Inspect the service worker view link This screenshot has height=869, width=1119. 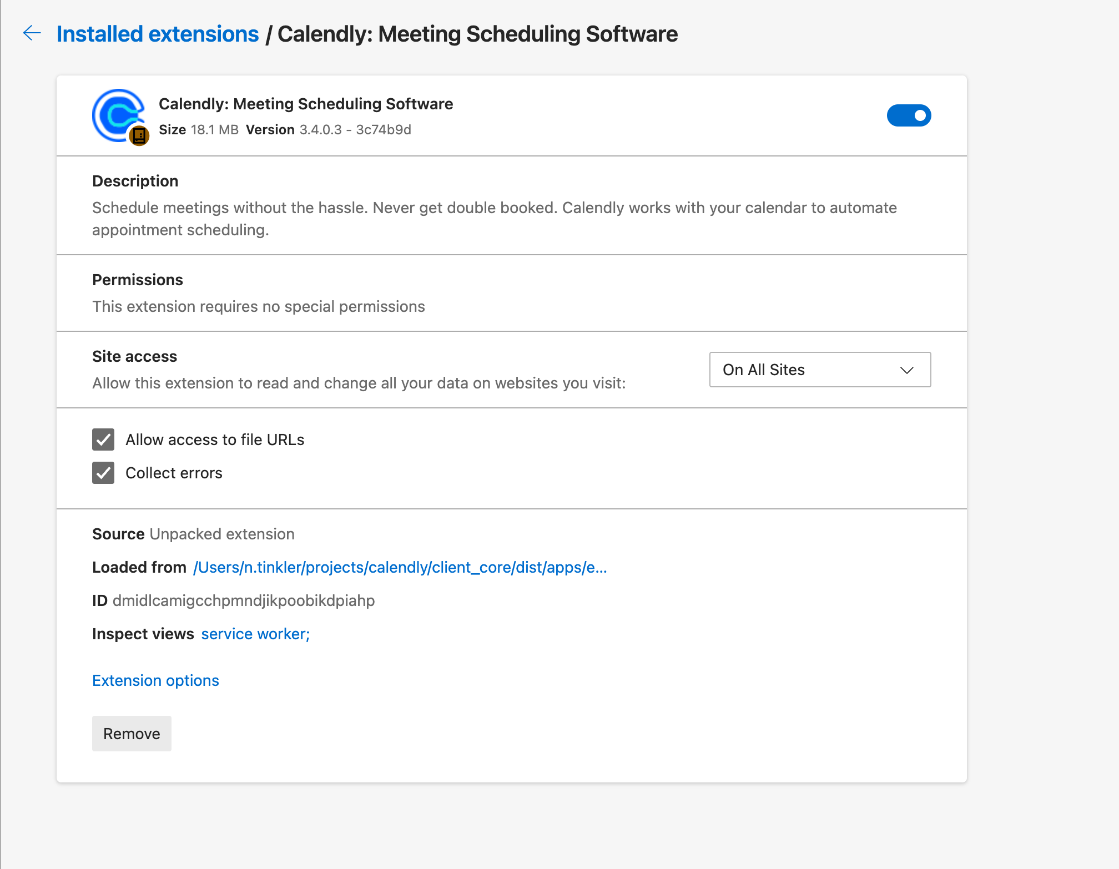255,634
